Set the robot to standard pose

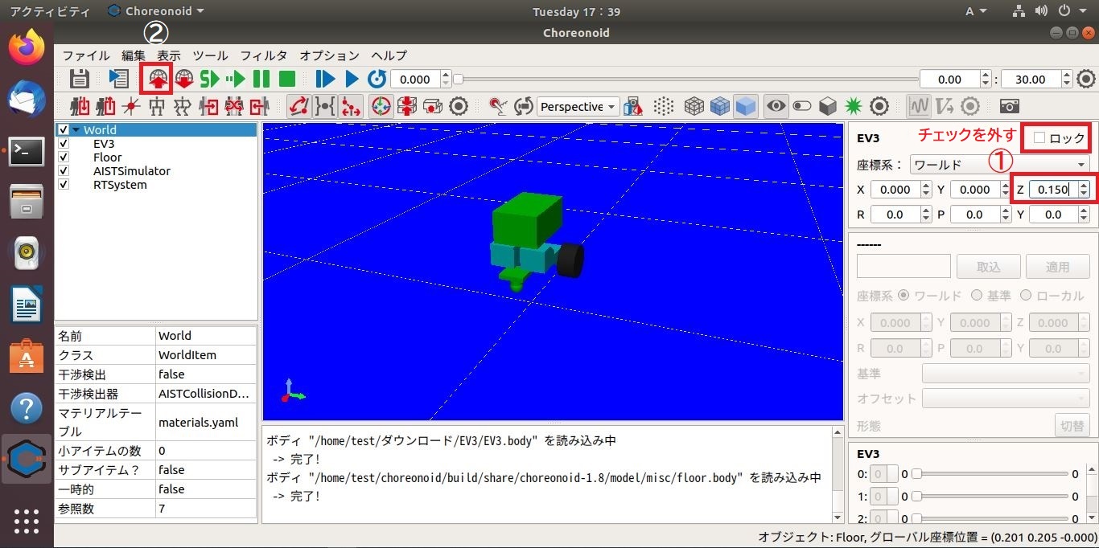coord(183,106)
